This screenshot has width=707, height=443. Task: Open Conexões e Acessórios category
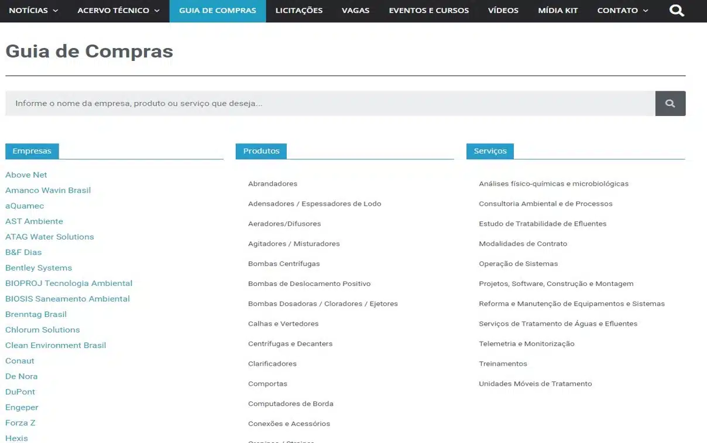289,424
